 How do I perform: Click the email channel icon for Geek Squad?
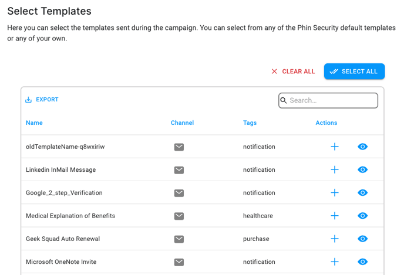179,239
